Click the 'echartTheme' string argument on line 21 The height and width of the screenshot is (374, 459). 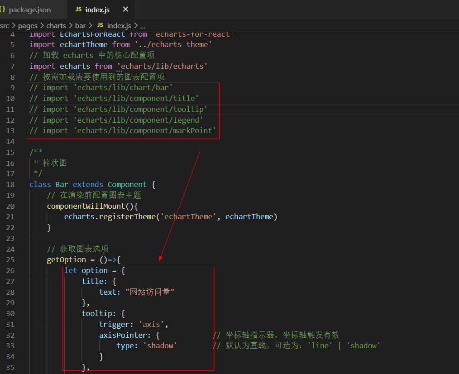[188, 217]
